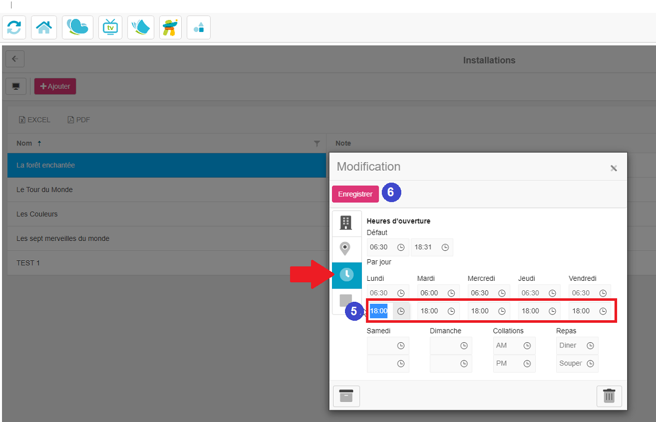This screenshot has height=422, width=656.
Task: Click the Collations AM time field
Action: coord(507,345)
